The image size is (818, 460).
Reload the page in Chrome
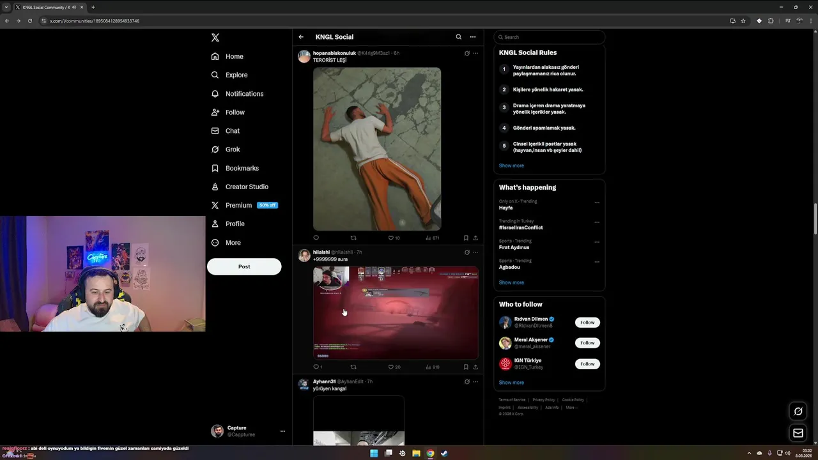pos(29,21)
